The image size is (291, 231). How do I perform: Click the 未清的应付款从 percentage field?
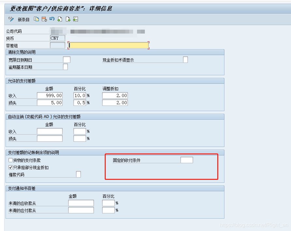[108, 210]
